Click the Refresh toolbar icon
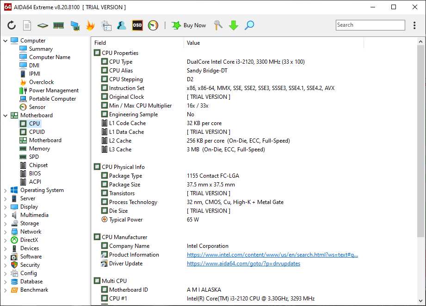 tap(12, 25)
